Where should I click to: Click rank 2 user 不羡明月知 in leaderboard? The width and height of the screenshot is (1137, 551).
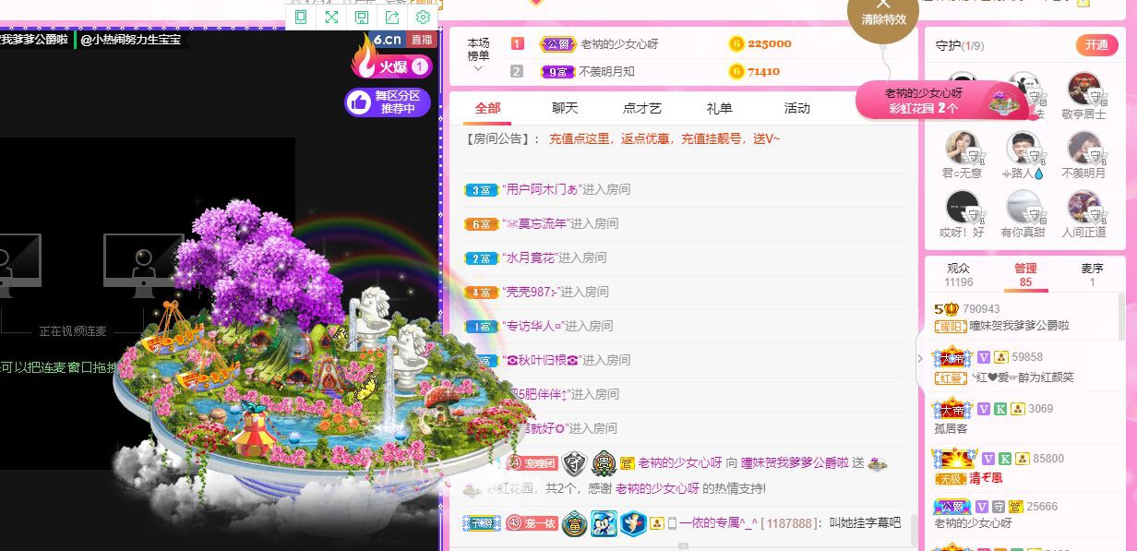point(606,71)
